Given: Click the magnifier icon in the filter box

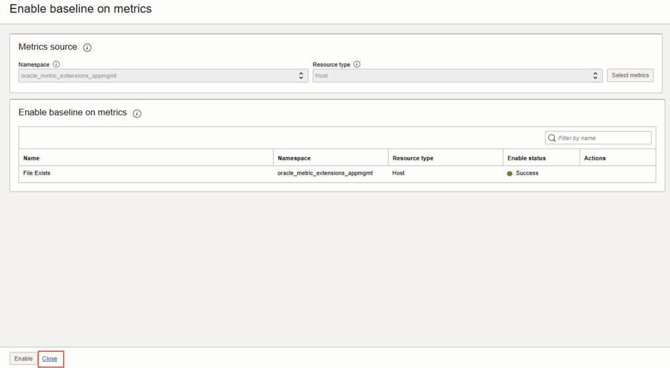Looking at the screenshot, I should pos(552,138).
